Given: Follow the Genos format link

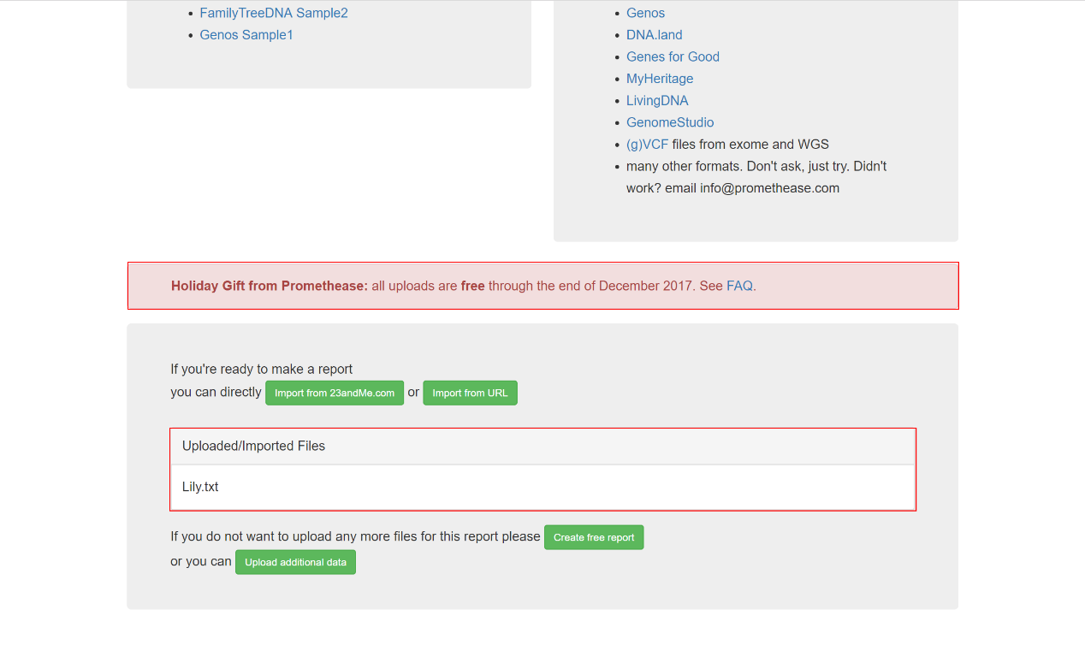Looking at the screenshot, I should coord(645,13).
